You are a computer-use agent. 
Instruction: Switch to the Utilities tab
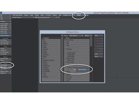[79, 15]
